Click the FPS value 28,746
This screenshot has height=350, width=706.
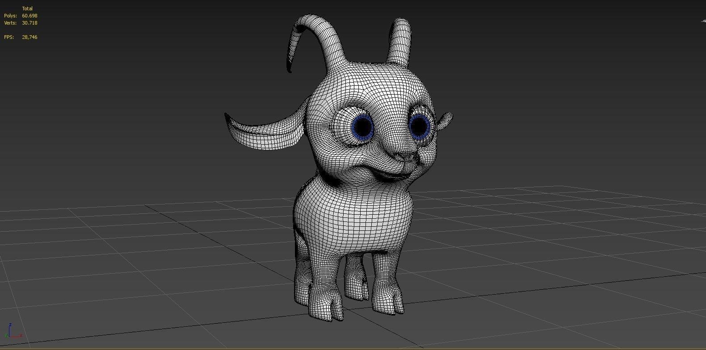click(29, 37)
